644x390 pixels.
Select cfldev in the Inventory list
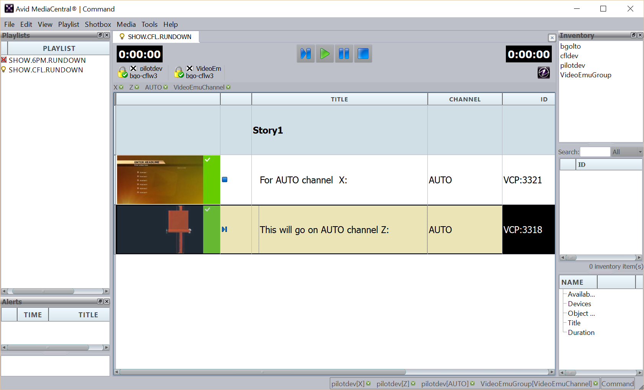point(569,56)
